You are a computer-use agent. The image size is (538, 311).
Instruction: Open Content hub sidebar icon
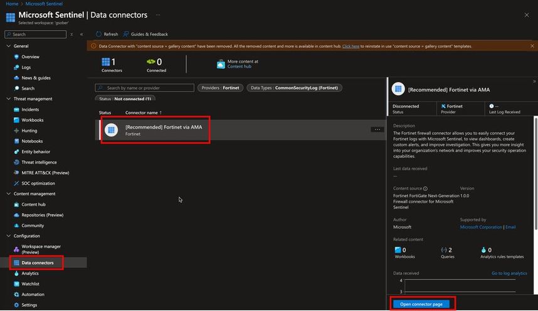pyautogui.click(x=16, y=205)
